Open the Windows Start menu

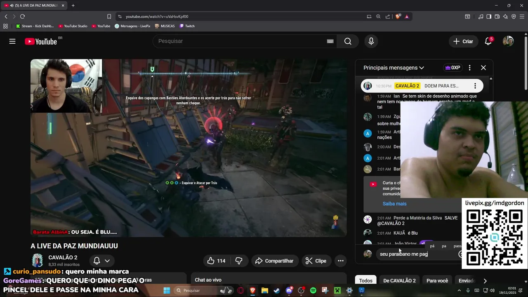tap(167, 290)
